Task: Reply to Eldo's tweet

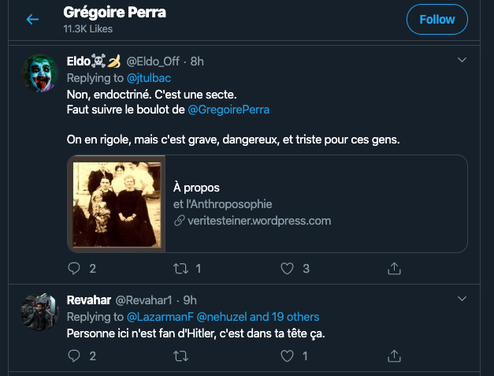Action: click(75, 269)
